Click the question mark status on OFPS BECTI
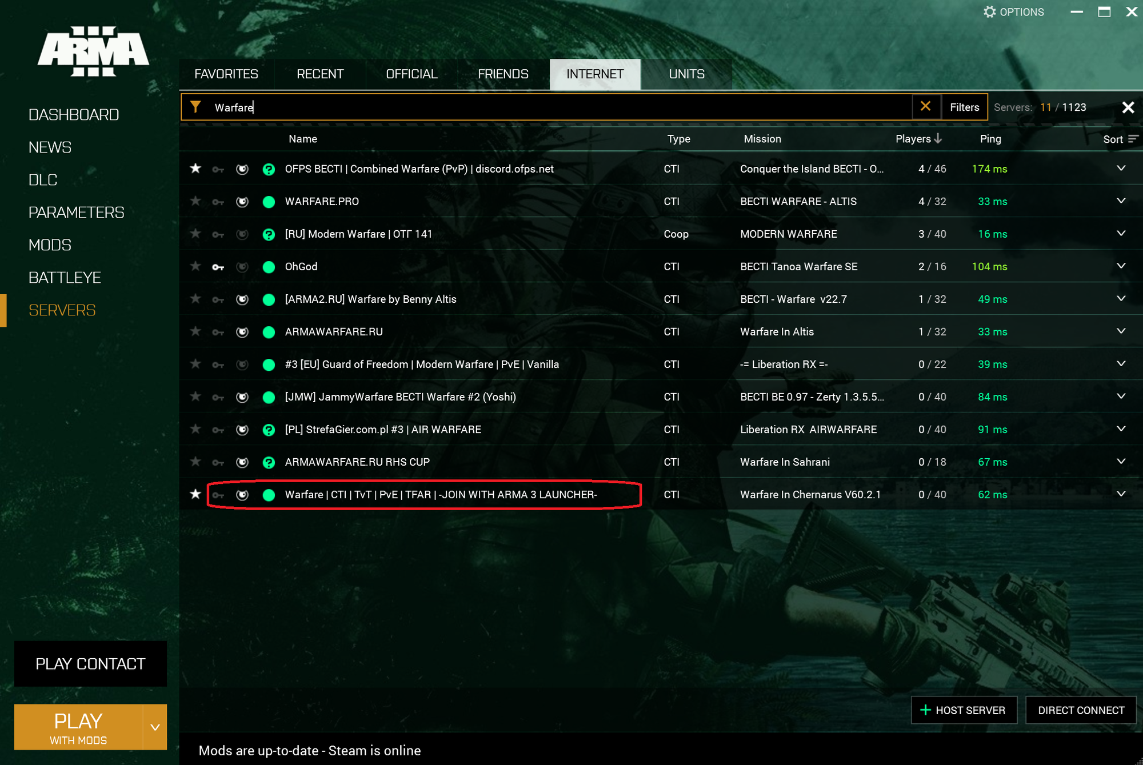The width and height of the screenshot is (1143, 765). [x=269, y=169]
